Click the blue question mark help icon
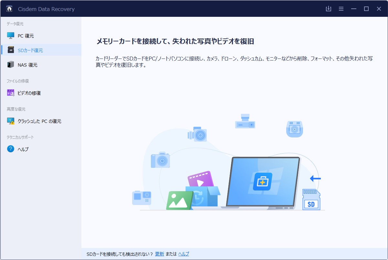The height and width of the screenshot is (260, 388). 11,149
